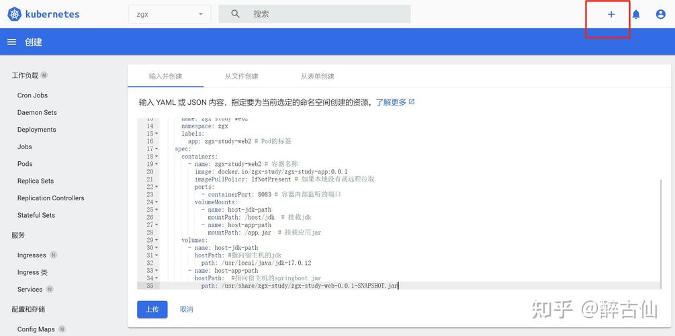675x336 pixels.
Task: Click line 28 mountPath /app.jar
Action: (239, 233)
